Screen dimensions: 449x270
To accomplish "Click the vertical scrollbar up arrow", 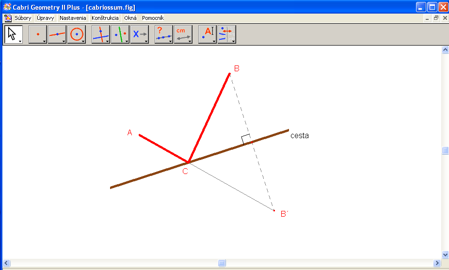I will point(445,50).
